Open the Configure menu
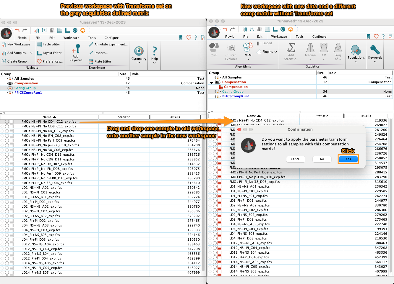The height and width of the screenshot is (284, 394). pos(111,37)
